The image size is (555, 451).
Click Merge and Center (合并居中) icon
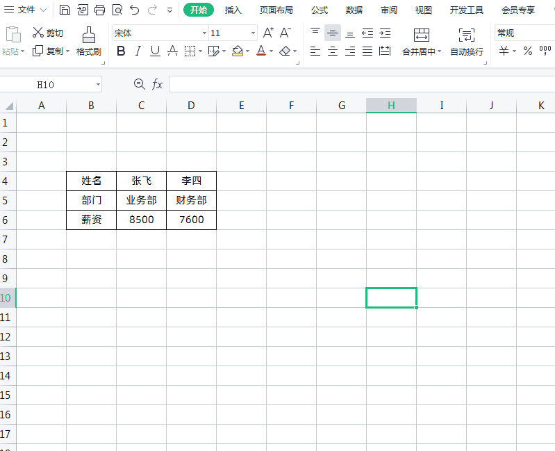tap(421, 35)
